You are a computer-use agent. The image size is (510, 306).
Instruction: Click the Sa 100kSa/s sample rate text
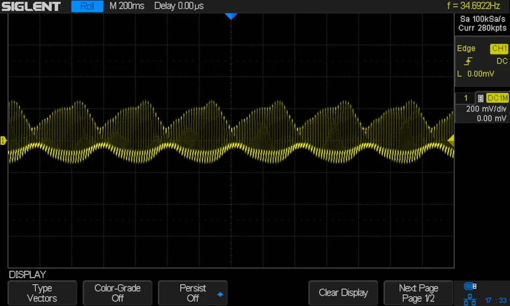(483, 19)
